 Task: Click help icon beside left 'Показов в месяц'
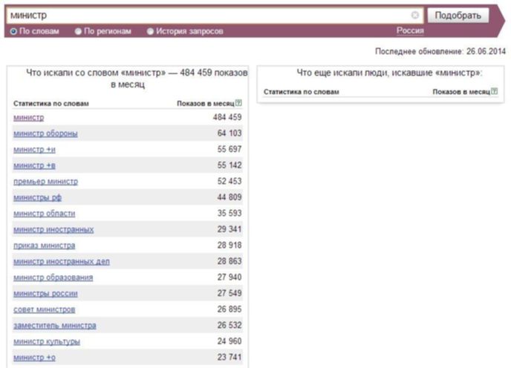coord(238,103)
